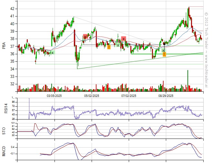Click the red x marker near 07/02/2025
The height and width of the screenshot is (166, 212).
click(124, 39)
